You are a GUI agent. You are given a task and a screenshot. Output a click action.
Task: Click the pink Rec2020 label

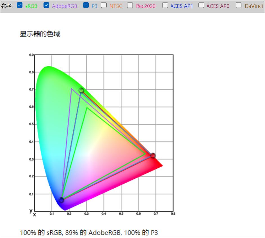146,6
